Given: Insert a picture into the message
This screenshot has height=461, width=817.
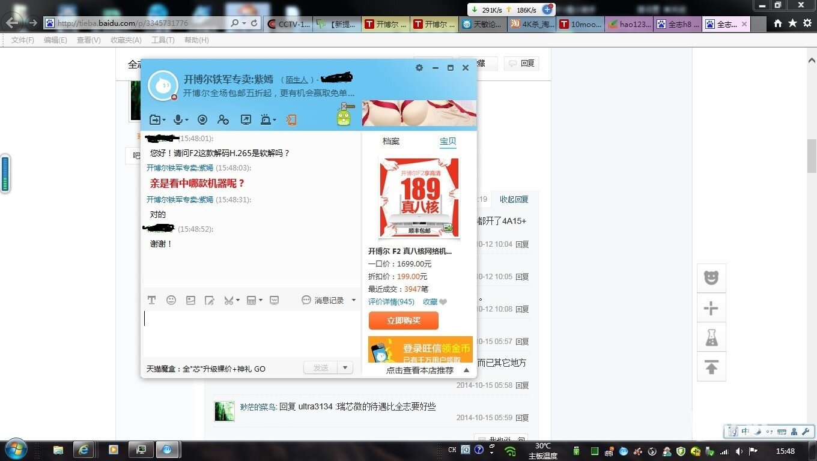Looking at the screenshot, I should coord(190,300).
